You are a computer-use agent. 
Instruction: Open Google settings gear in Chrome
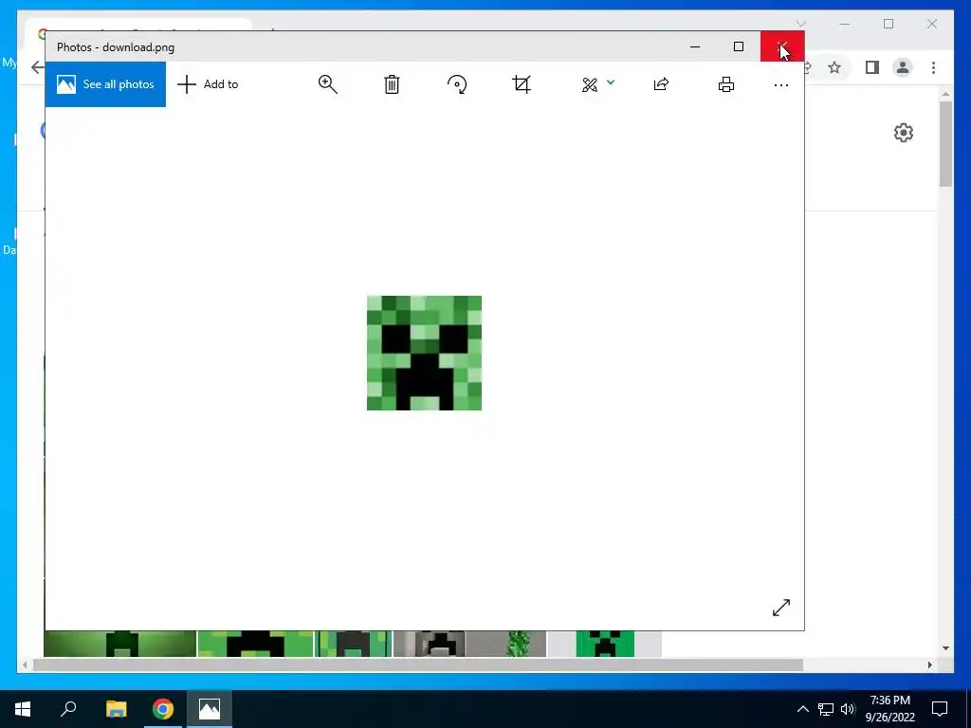click(904, 133)
